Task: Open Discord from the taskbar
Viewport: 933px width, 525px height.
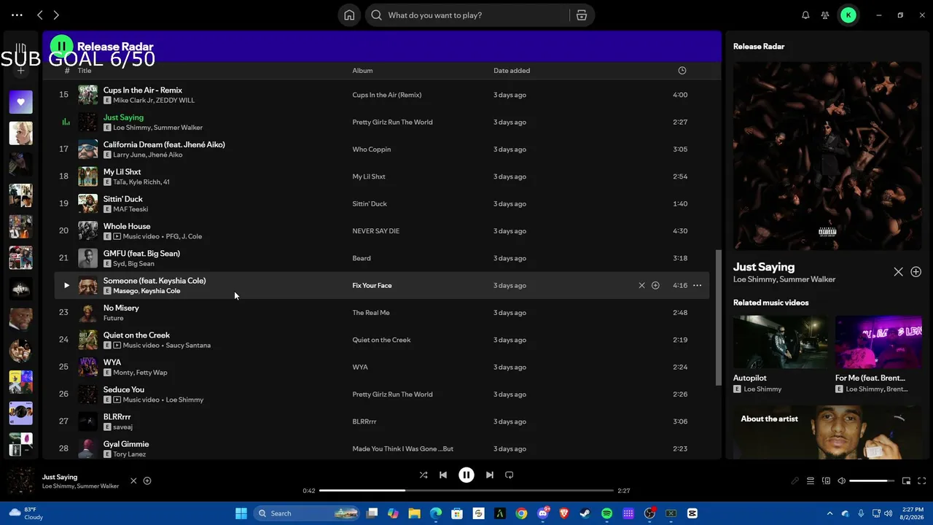Action: 542,513
